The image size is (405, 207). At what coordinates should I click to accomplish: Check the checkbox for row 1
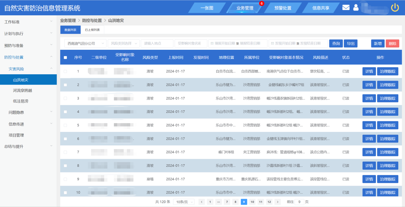65,71
